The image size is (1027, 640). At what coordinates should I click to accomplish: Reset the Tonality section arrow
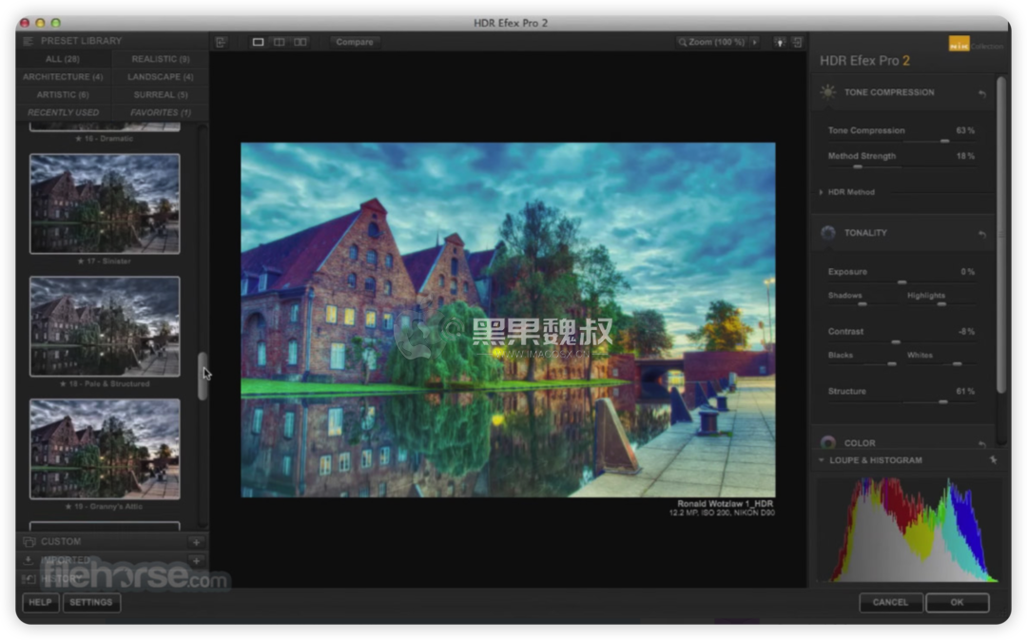click(981, 234)
